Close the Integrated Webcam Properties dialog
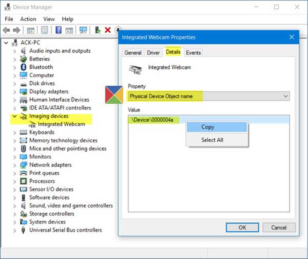This screenshot has width=308, height=259. point(292,37)
